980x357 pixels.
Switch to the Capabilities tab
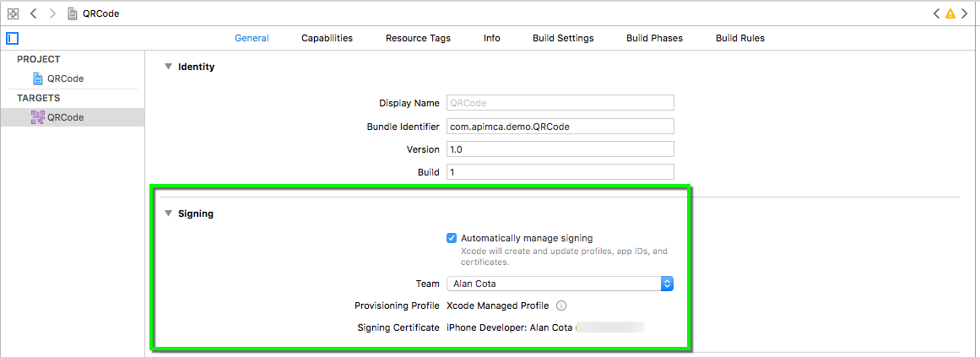pos(327,38)
